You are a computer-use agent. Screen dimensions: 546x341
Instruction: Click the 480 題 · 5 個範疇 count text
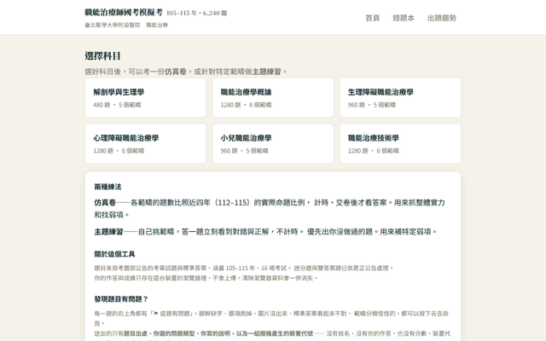pos(117,105)
